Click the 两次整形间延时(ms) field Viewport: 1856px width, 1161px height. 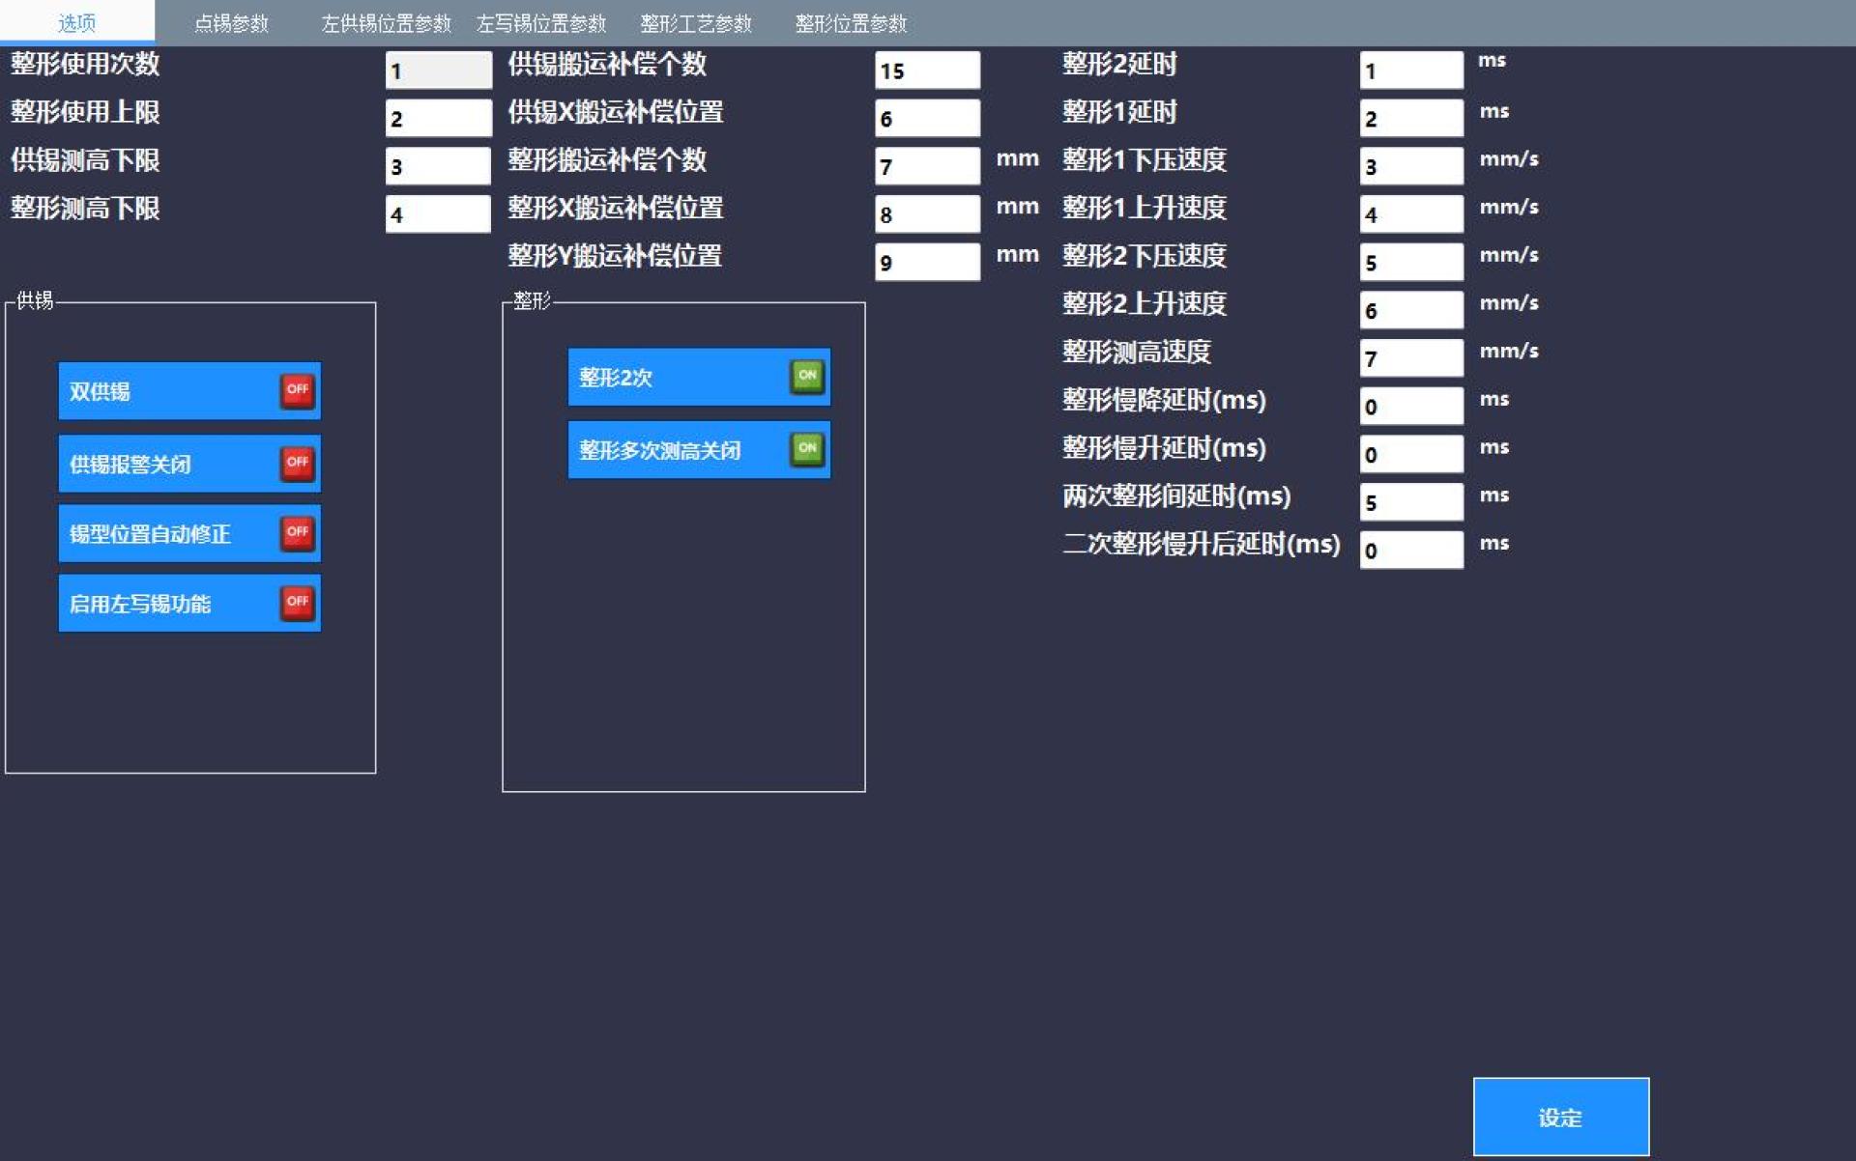pos(1411,501)
